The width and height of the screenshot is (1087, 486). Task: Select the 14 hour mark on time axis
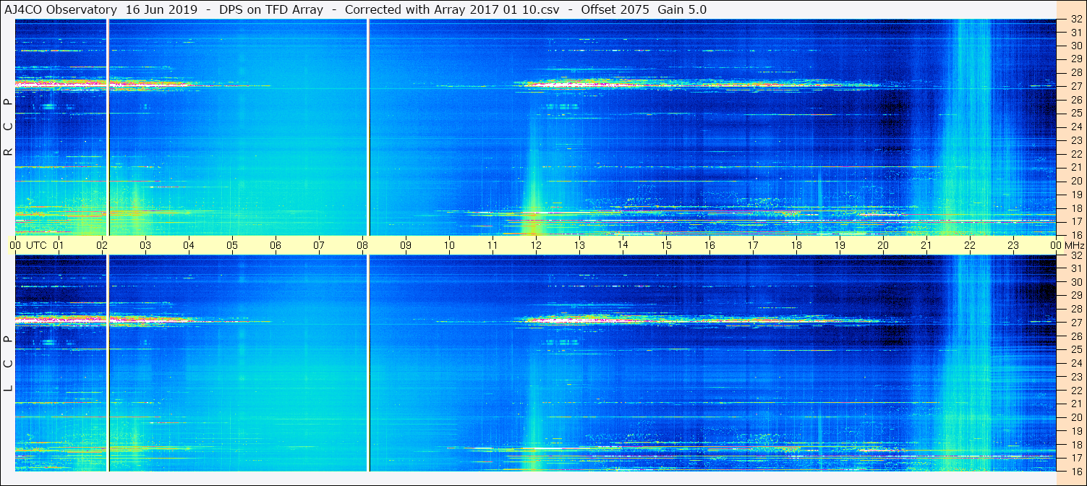tap(623, 245)
